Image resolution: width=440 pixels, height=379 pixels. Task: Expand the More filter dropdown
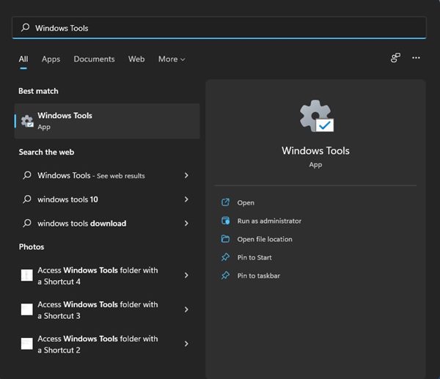point(172,59)
